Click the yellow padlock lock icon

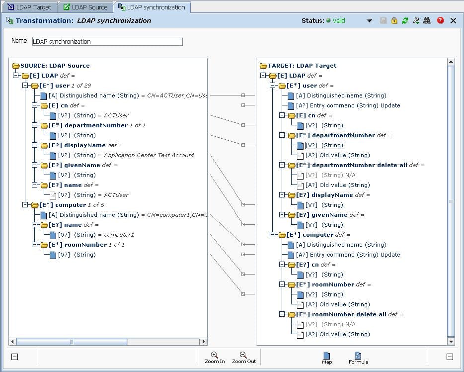click(x=394, y=20)
